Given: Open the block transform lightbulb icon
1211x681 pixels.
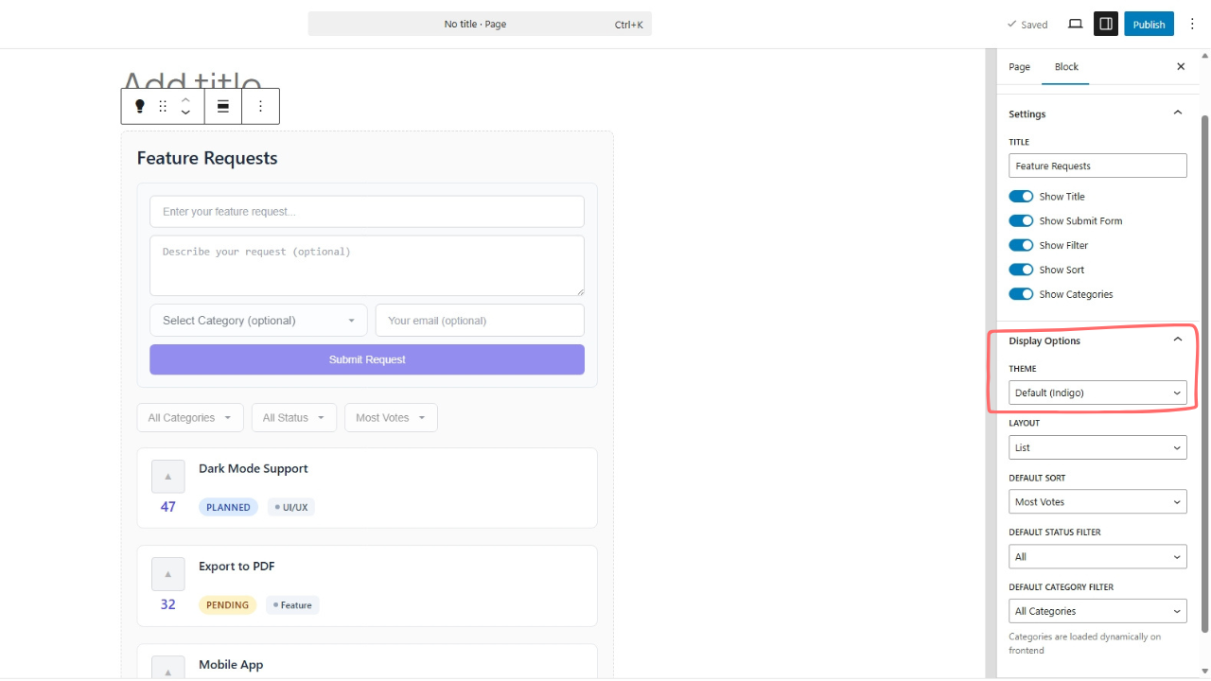Looking at the screenshot, I should click(139, 106).
